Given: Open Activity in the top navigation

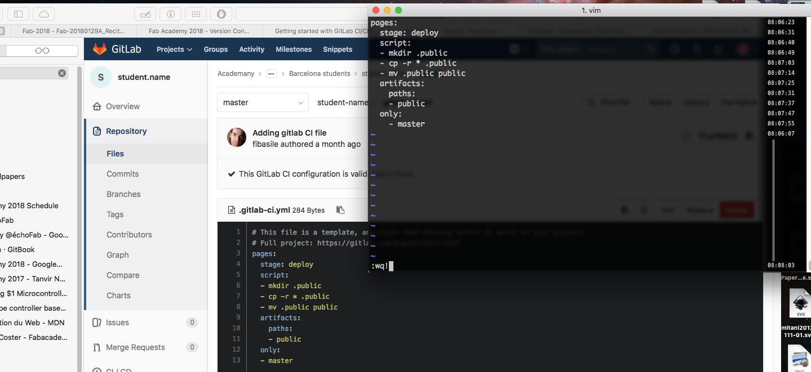Looking at the screenshot, I should pos(251,49).
